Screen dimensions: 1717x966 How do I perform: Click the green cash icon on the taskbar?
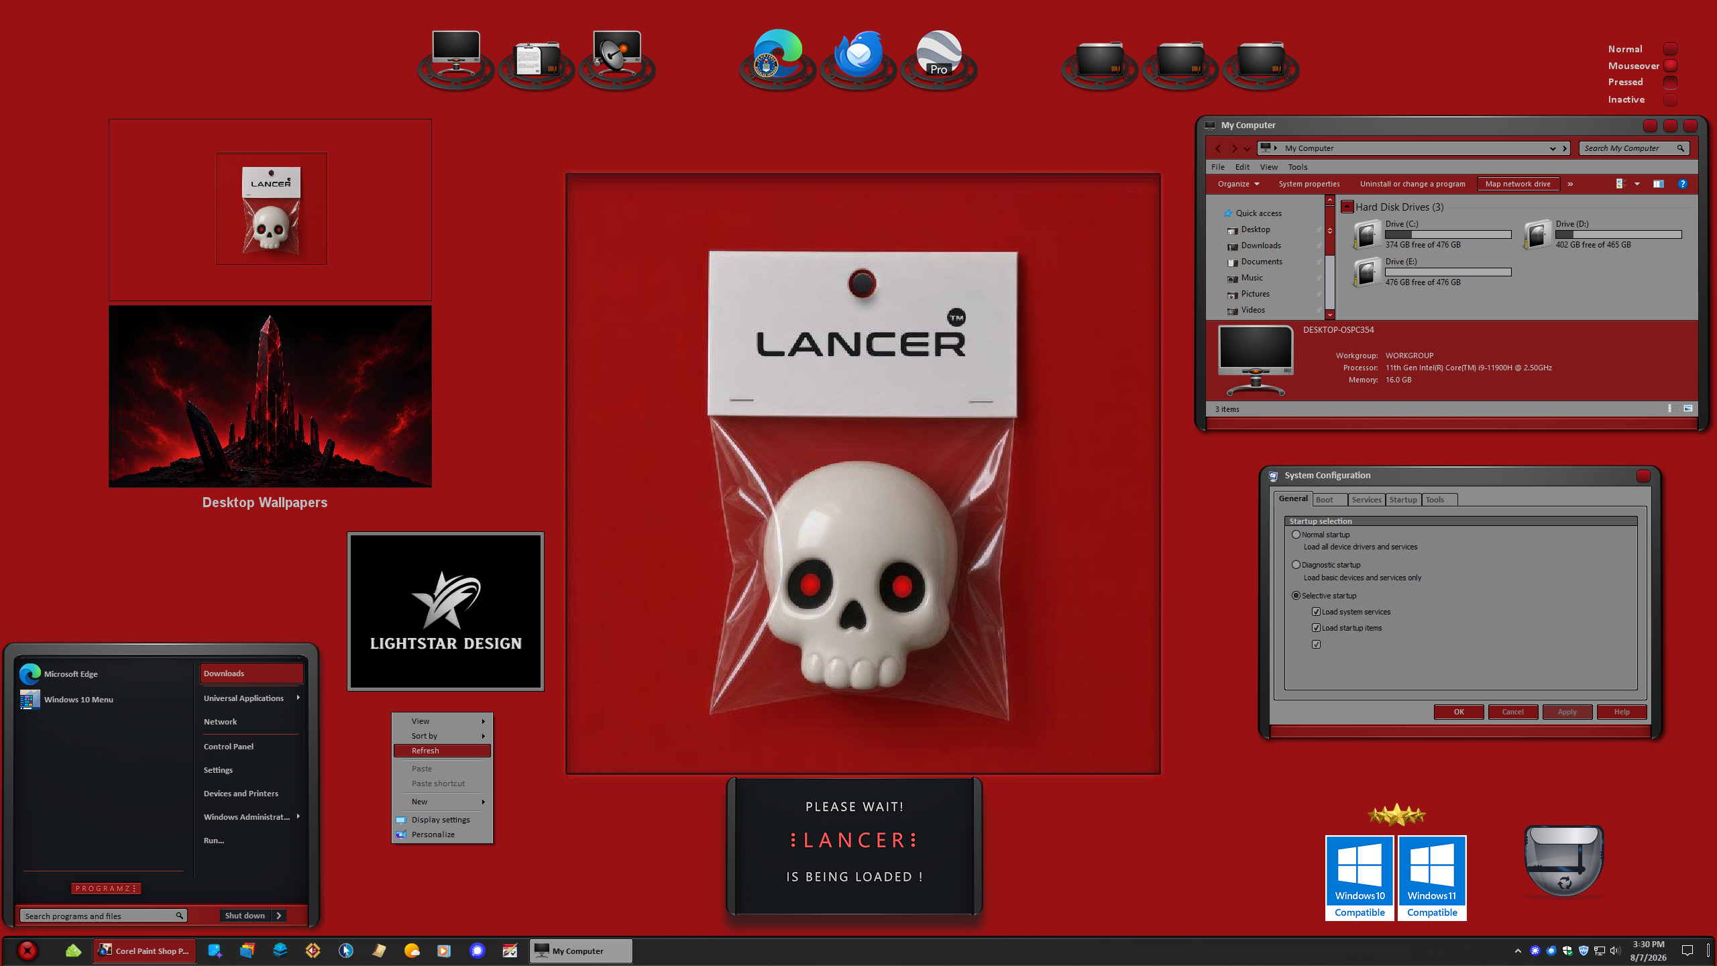(73, 951)
